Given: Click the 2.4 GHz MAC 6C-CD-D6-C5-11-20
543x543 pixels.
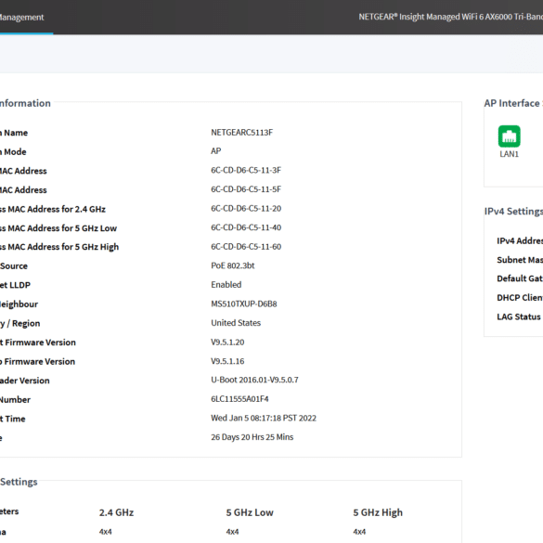Looking at the screenshot, I should pyautogui.click(x=246, y=208).
